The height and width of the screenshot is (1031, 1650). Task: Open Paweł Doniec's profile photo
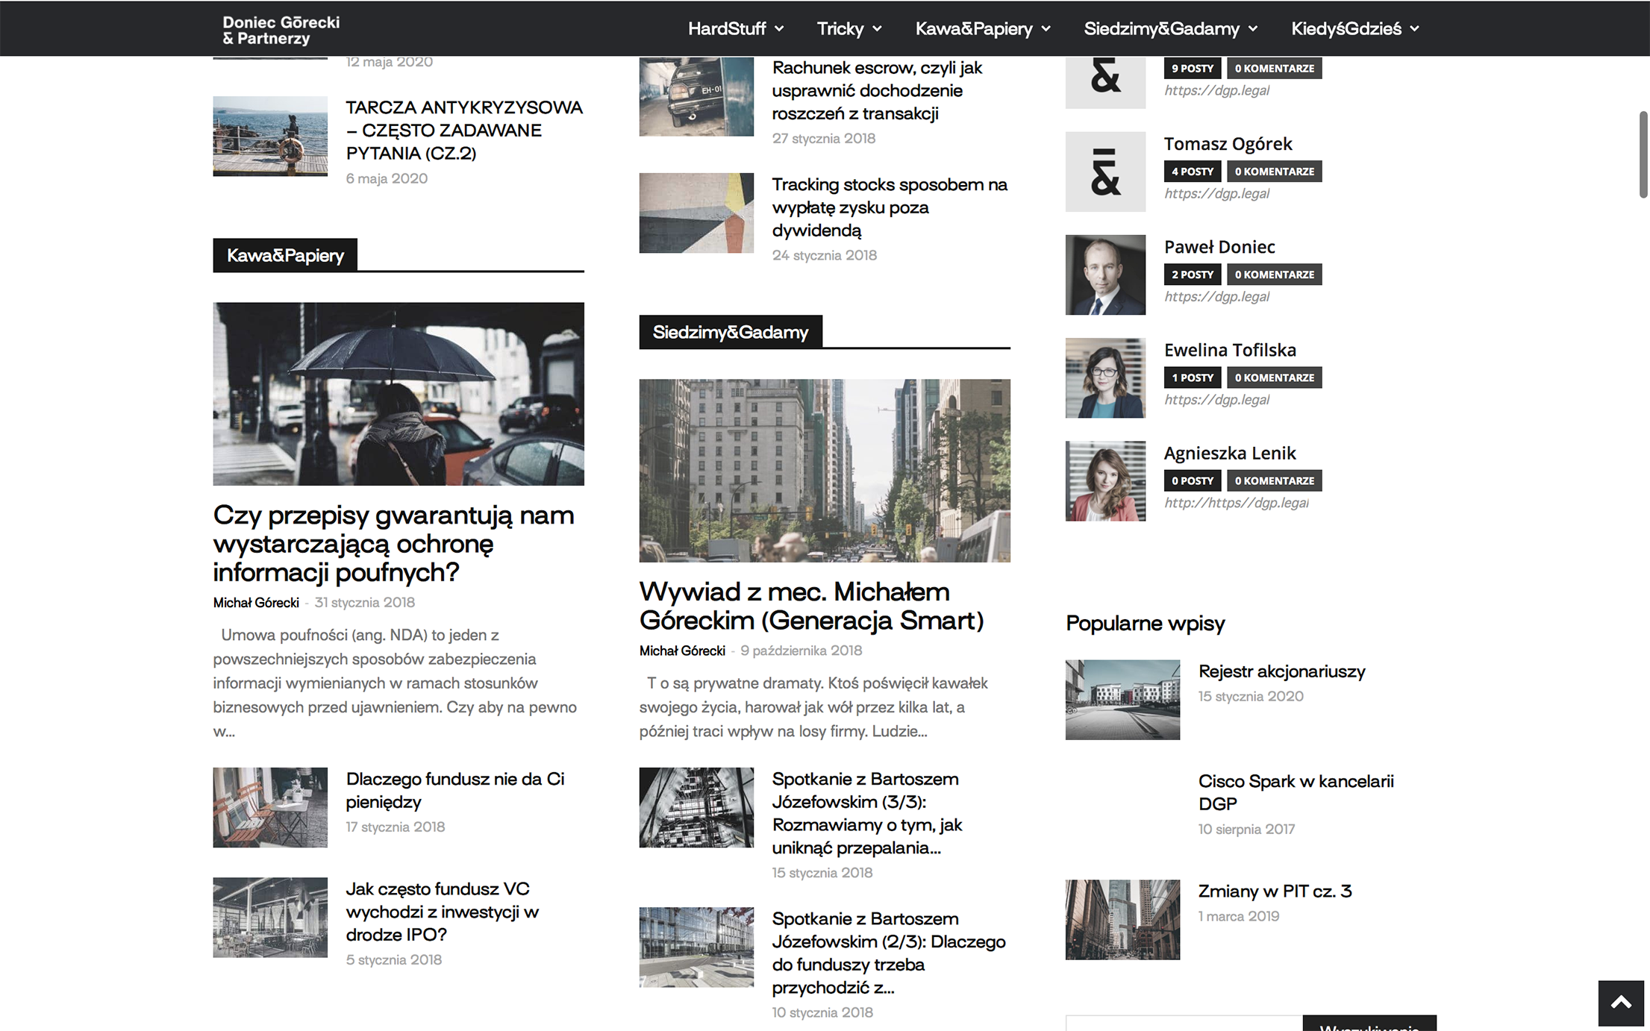[x=1105, y=275]
